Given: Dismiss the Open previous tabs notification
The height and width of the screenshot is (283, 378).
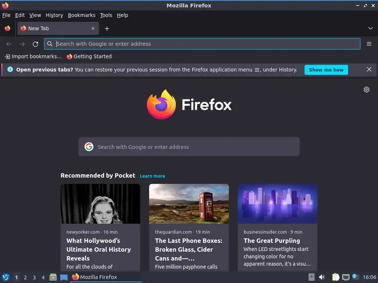Looking at the screenshot, I should tap(369, 70).
